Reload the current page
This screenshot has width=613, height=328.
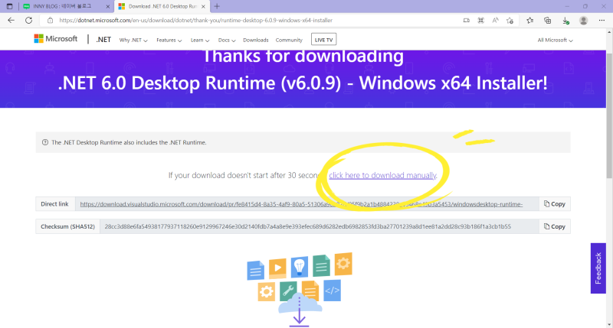pyautogui.click(x=28, y=21)
